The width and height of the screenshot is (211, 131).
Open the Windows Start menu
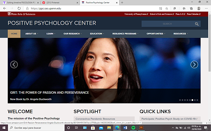coord(4,128)
